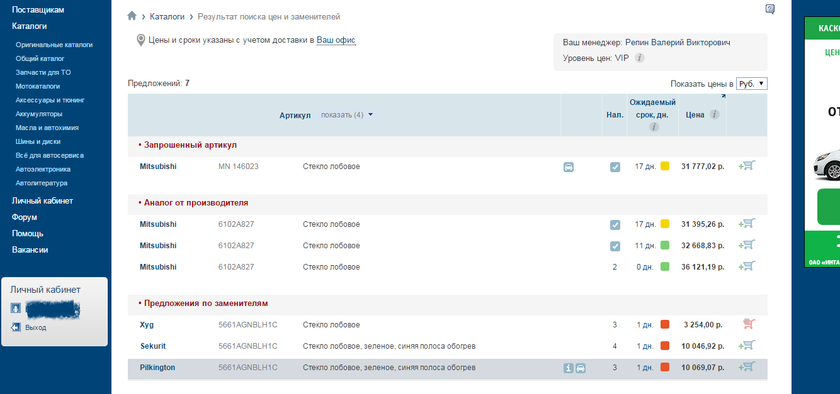Open Общий каталог link
Image resolution: width=840 pixels, height=394 pixels.
point(40,58)
